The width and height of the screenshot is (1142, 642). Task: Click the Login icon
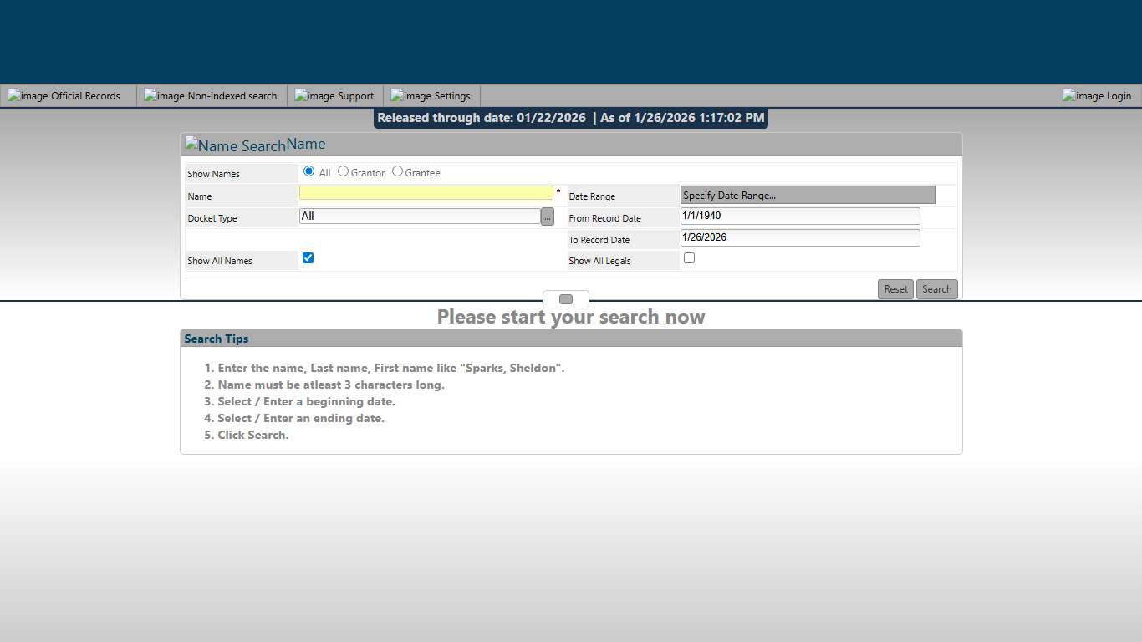click(1095, 95)
